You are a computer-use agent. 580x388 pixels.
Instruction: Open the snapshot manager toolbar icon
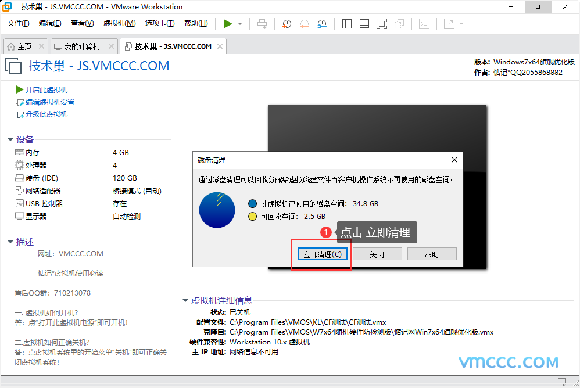coord(322,24)
